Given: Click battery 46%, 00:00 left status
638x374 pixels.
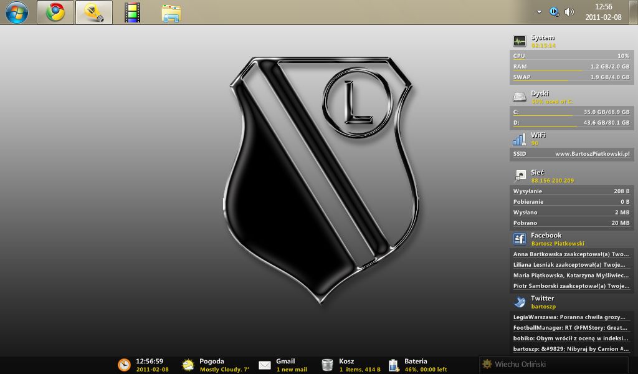Looking at the screenshot, I should pos(425,370).
